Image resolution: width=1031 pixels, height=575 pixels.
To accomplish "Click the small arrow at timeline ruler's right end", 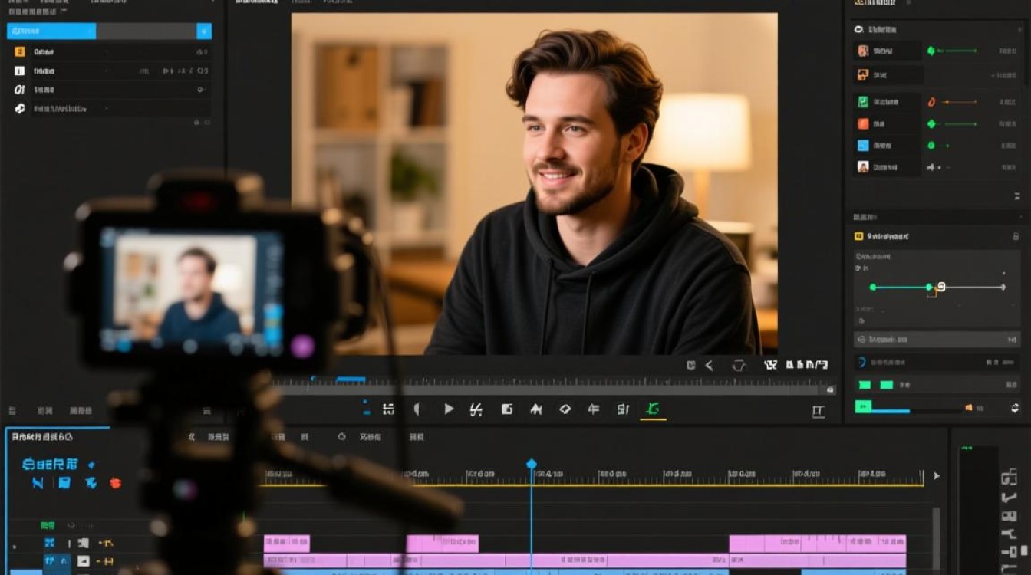I will 936,476.
